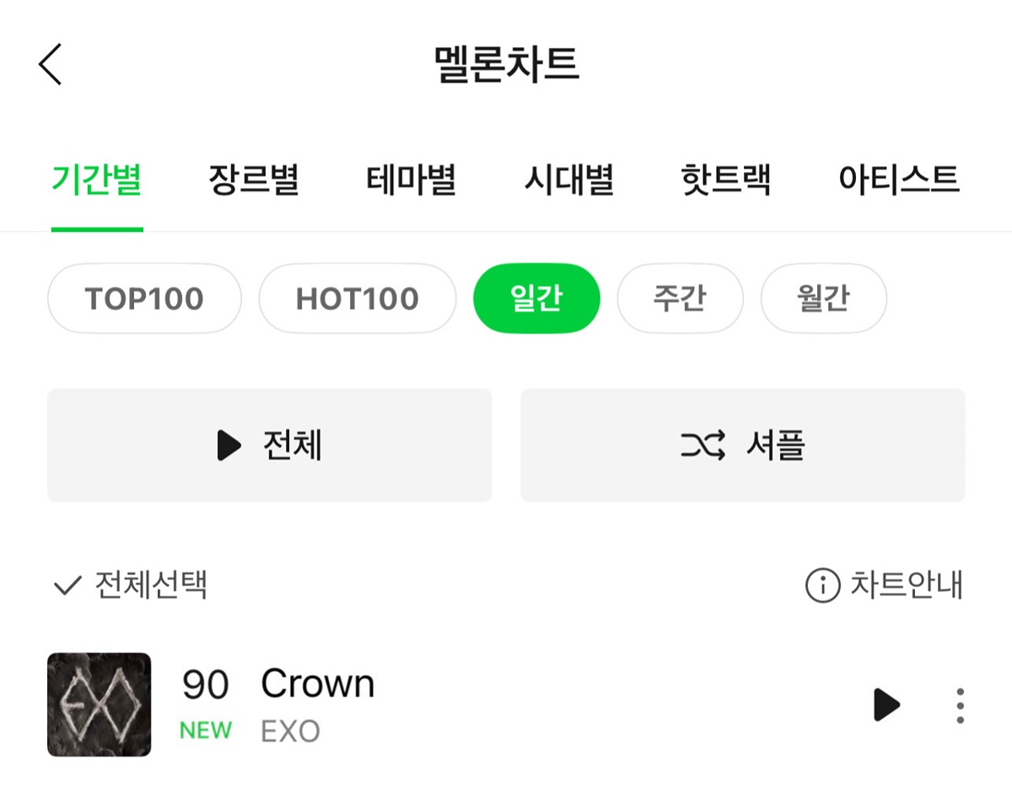This screenshot has height=785, width=1012.
Task: Click the Crown song title
Action: point(318,683)
